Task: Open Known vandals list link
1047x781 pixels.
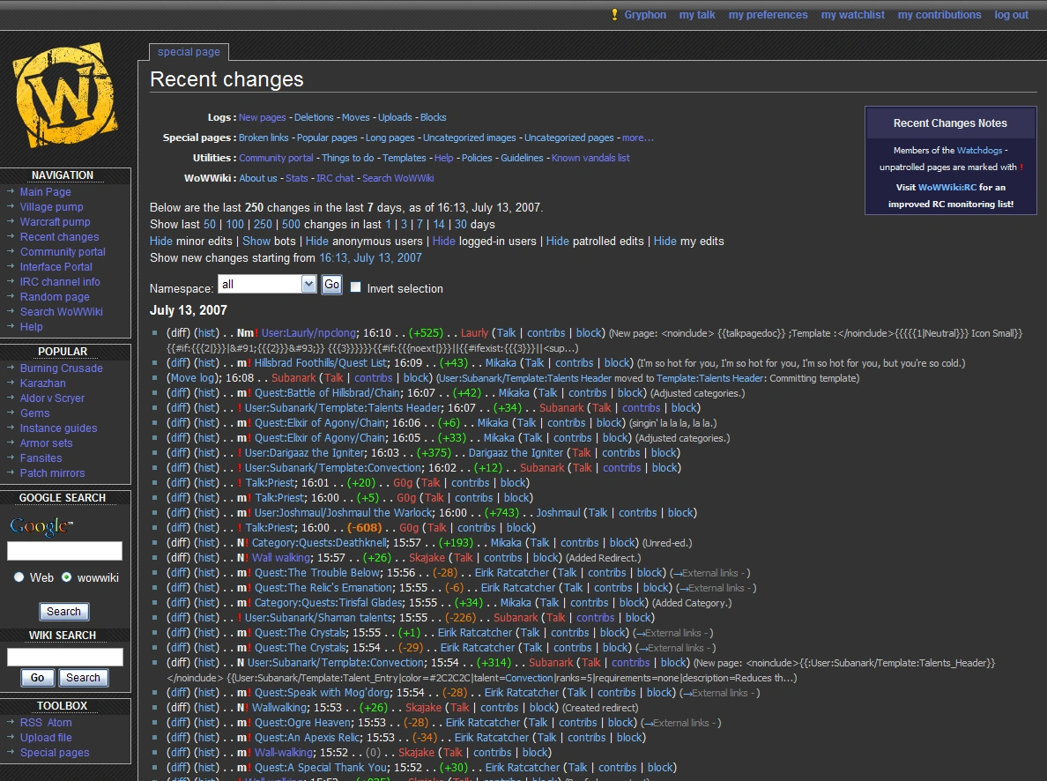Action: [591, 158]
